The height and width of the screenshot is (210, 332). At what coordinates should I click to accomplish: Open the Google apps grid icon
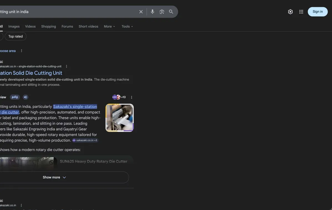(x=301, y=12)
